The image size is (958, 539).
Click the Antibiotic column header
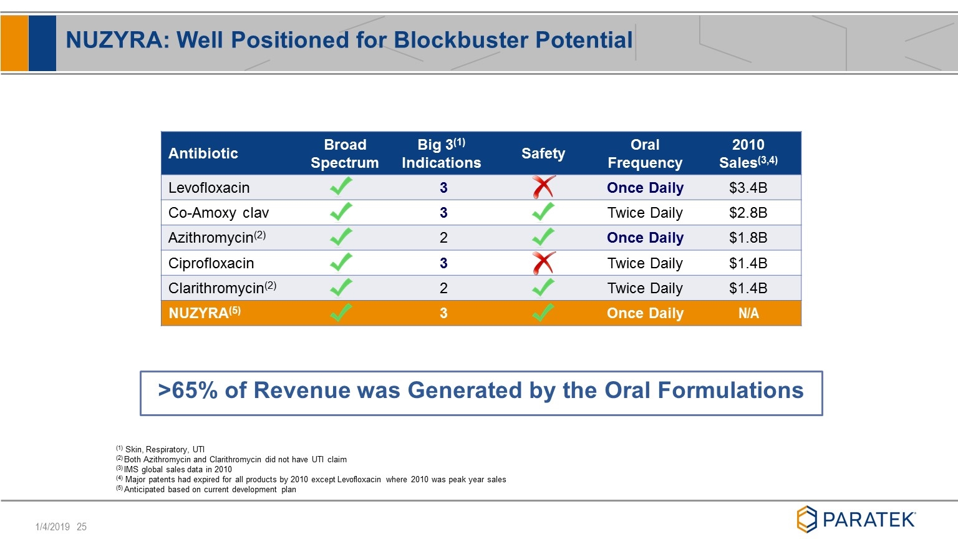(x=203, y=153)
